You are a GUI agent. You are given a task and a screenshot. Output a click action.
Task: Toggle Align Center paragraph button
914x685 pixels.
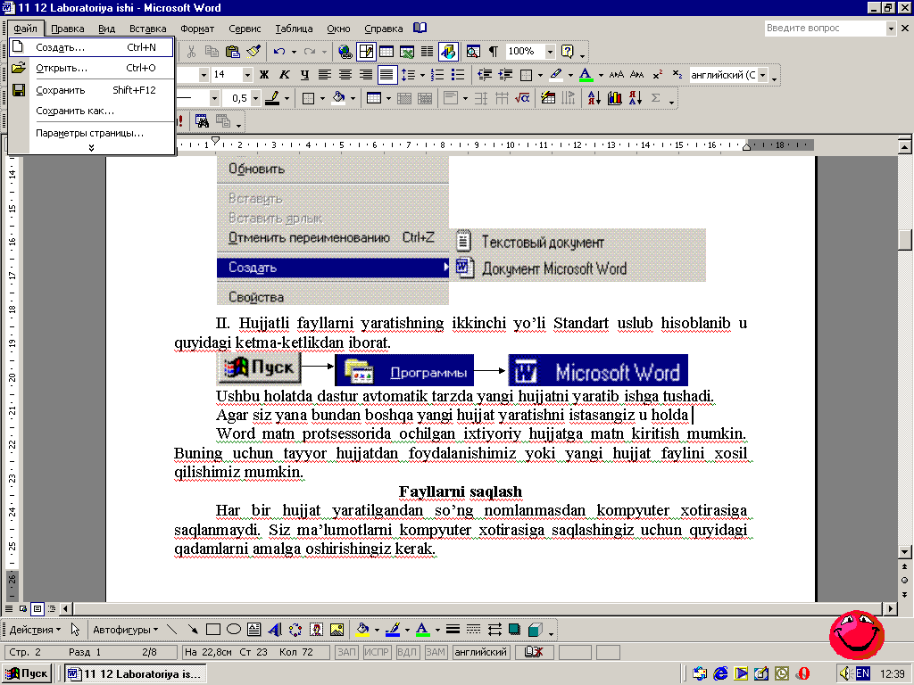(x=345, y=75)
